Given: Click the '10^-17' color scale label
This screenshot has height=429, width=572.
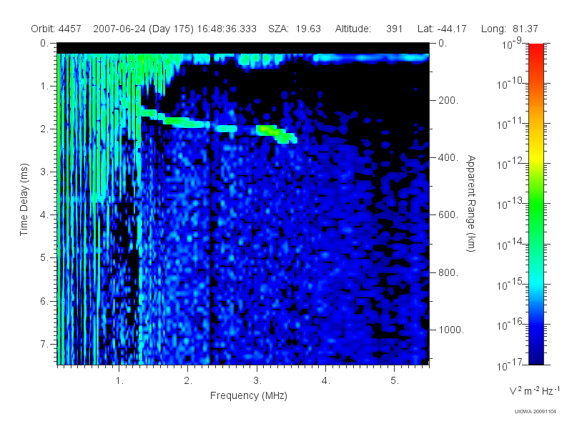Looking at the screenshot, I should coord(510,365).
